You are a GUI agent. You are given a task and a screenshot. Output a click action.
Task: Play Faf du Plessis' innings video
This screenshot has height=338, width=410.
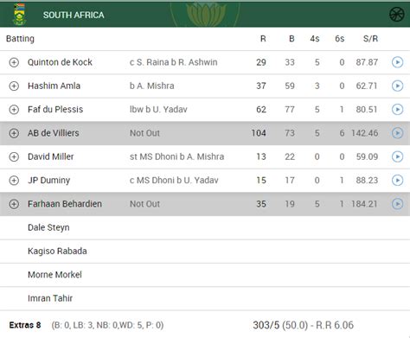(x=397, y=110)
